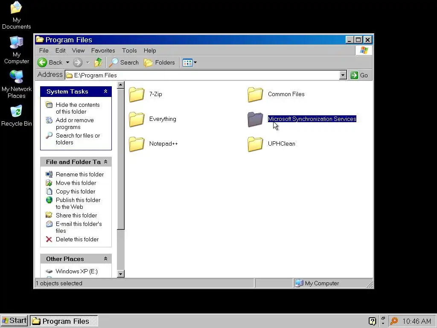This screenshot has width=437, height=328.
Task: Click the Go button
Action: point(359,75)
